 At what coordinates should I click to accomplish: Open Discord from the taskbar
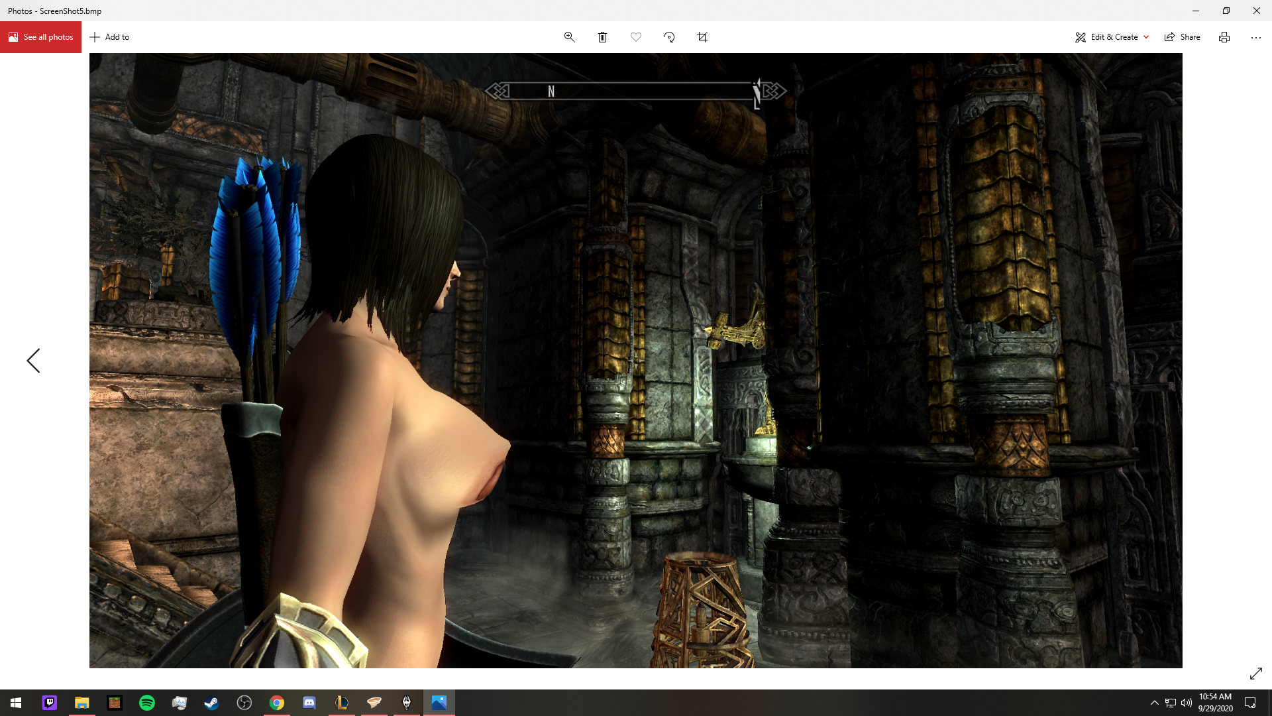pos(309,703)
